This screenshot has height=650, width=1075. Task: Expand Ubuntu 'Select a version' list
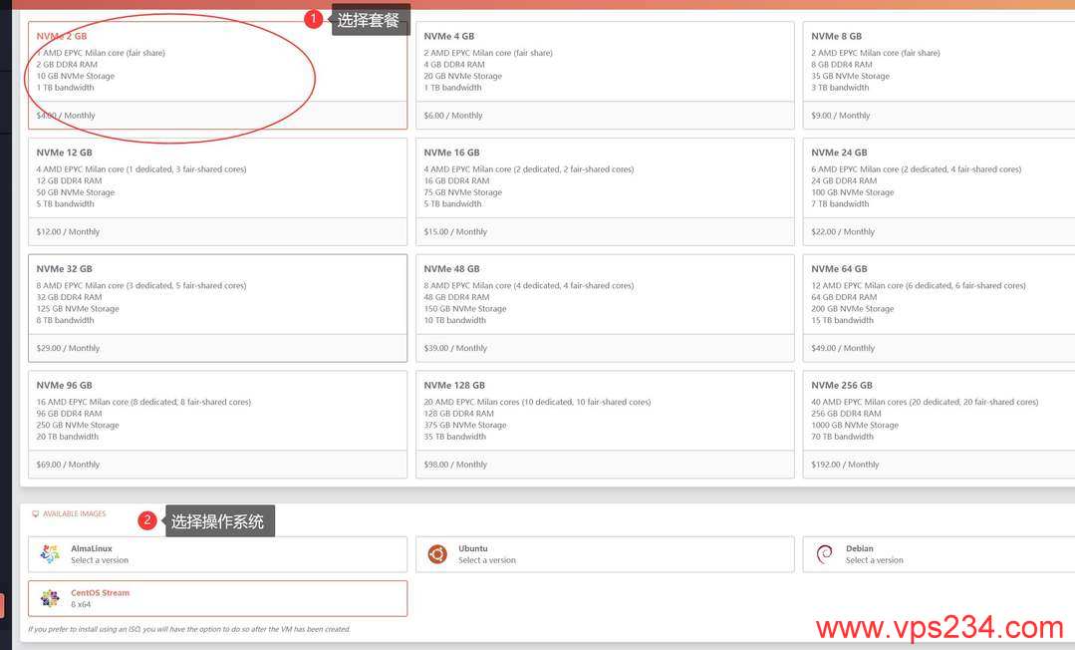click(x=487, y=560)
